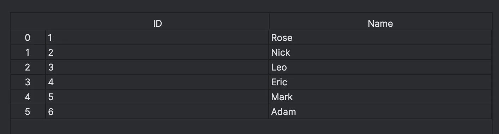Click the ID cell with value 2
Viewport: 499px width, 134px height.
click(157, 52)
